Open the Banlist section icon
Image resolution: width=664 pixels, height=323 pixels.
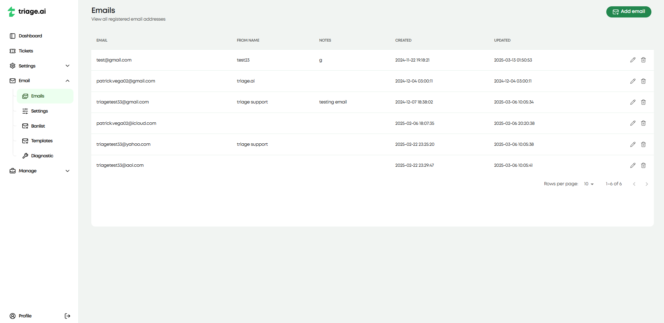pos(25,126)
